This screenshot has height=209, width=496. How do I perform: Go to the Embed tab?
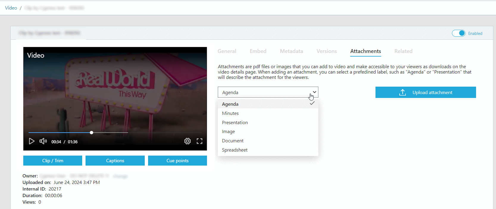point(258,51)
